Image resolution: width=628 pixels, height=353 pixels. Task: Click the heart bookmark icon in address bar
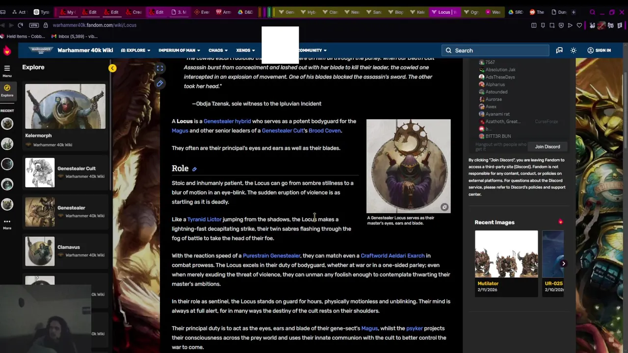click(579, 25)
